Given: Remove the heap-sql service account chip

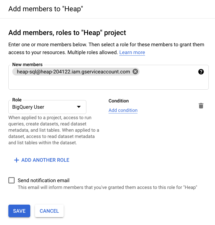Looking at the screenshot, I should 135,72.
